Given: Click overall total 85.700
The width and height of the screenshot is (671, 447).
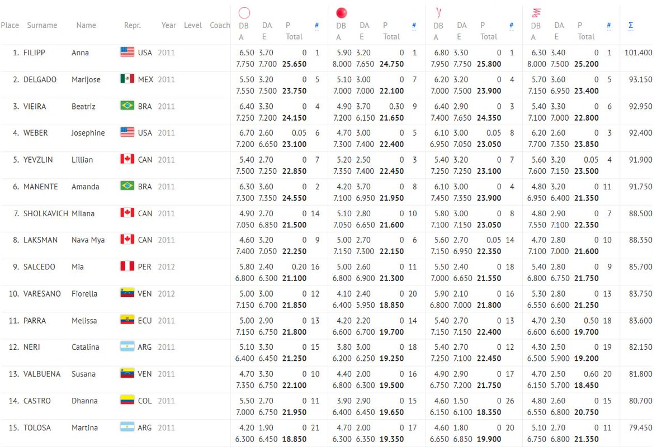Looking at the screenshot, I should point(641,267).
